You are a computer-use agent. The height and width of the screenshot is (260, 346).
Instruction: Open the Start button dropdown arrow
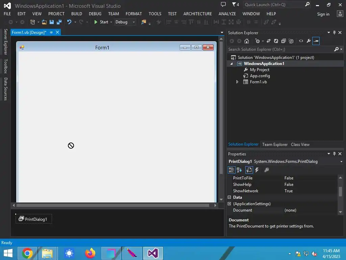coord(111,22)
